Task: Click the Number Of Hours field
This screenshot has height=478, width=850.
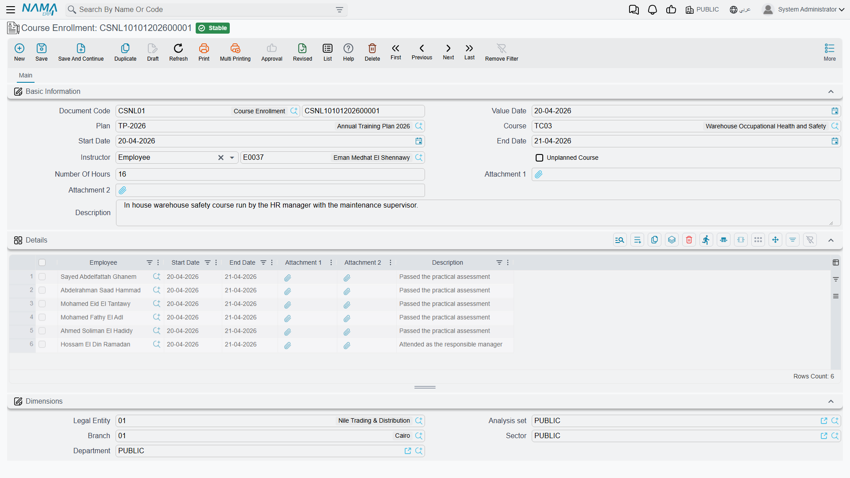Action: click(x=270, y=174)
